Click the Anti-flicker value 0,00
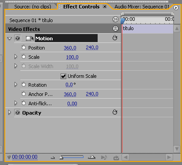This screenshot has width=182, height=165. (x=72, y=104)
